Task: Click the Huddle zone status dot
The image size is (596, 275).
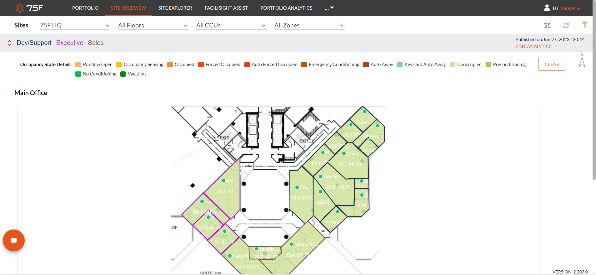Action: 256,249
